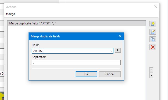The height and width of the screenshot is (100, 168).
Task: Click the edit action pencil icon
Action: click(153, 32)
